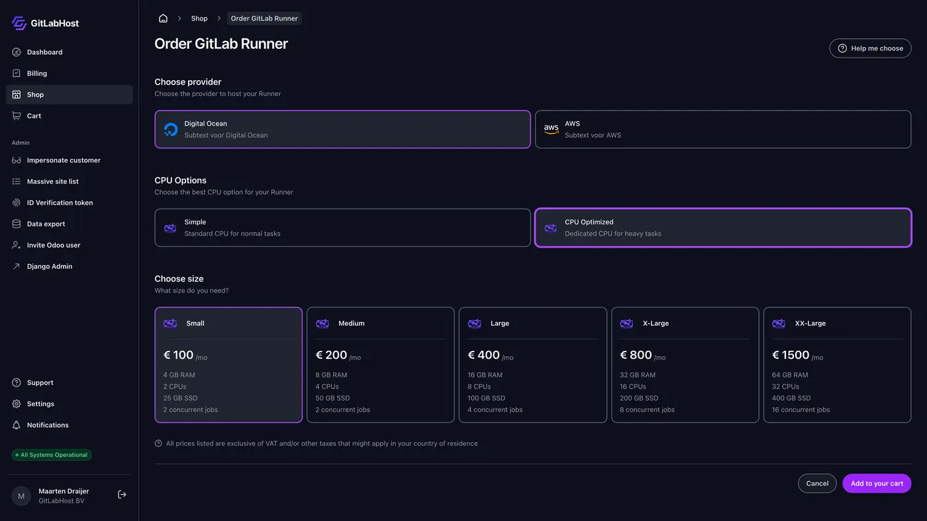Open Data export page

point(69,224)
